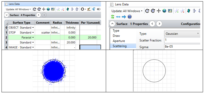Open the help question mark icon

coord(130,17)
